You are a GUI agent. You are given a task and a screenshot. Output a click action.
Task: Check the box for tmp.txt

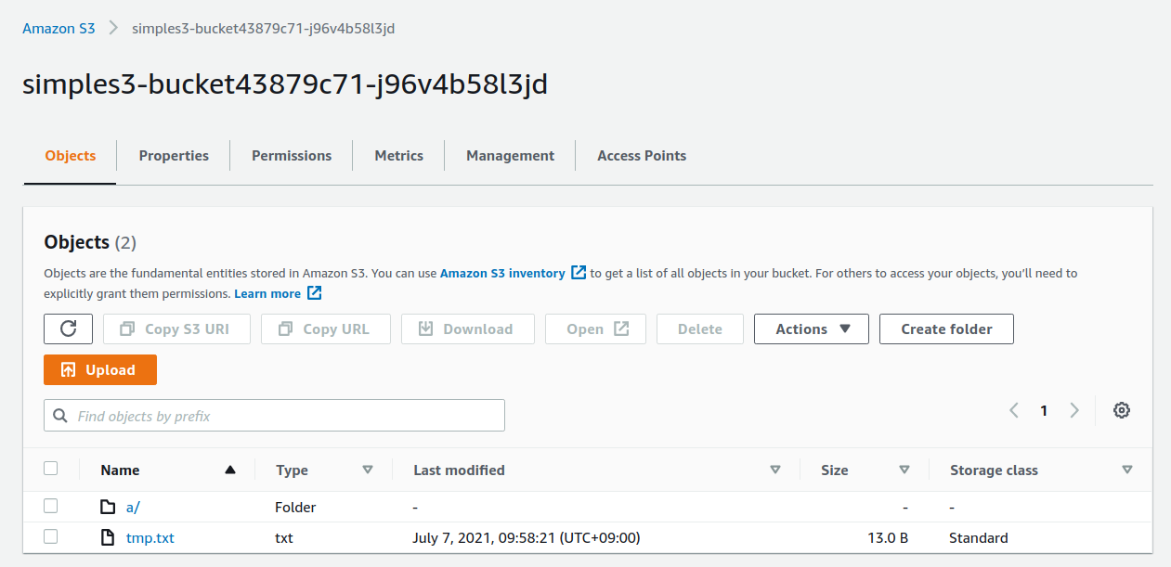point(51,536)
